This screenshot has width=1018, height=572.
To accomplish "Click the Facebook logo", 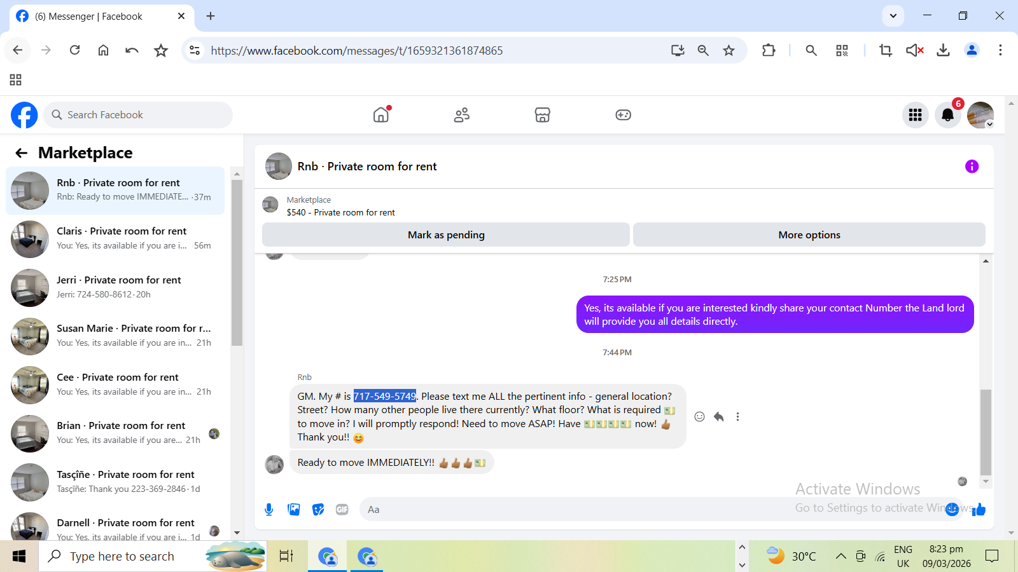I will tap(24, 115).
